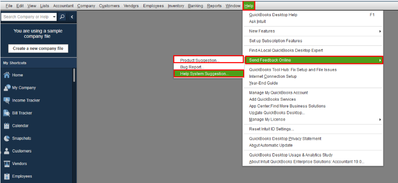Close the Help menu in menu bar
Image resolution: width=398 pixels, height=183 pixels.
point(249,5)
